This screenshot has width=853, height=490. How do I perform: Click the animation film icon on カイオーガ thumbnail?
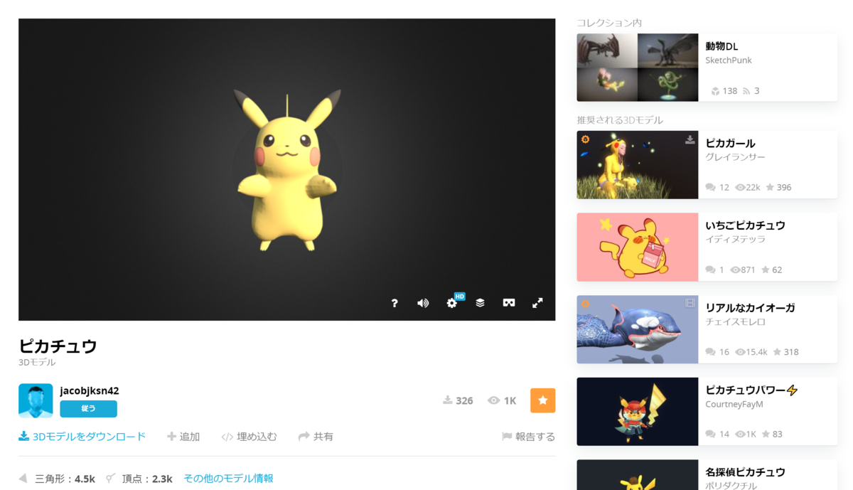click(x=690, y=304)
